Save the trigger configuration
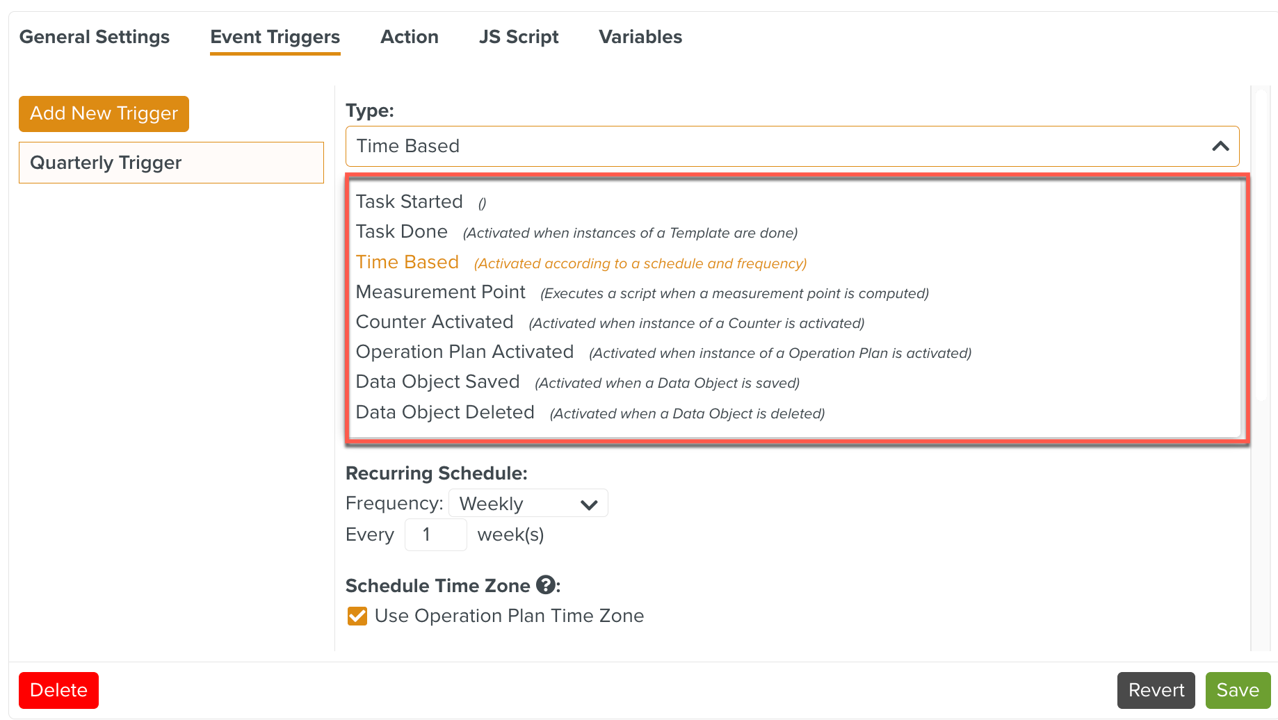 coord(1237,690)
